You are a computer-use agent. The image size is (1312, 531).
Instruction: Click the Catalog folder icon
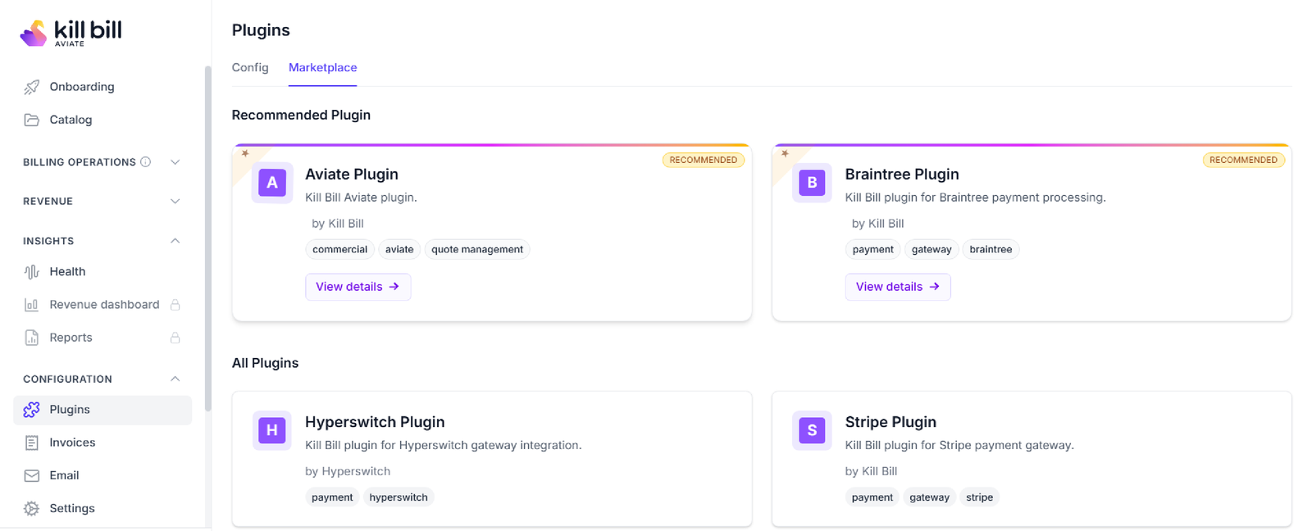(x=32, y=120)
